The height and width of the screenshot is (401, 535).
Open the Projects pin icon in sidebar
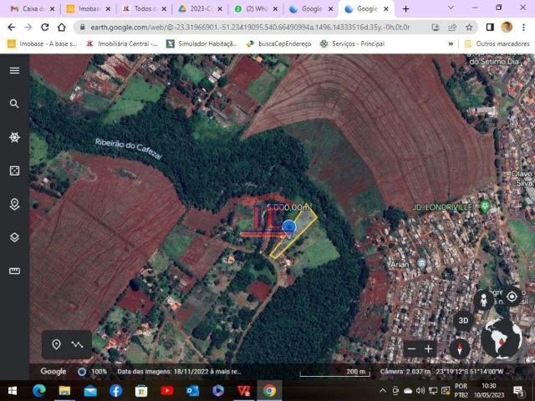(14, 204)
